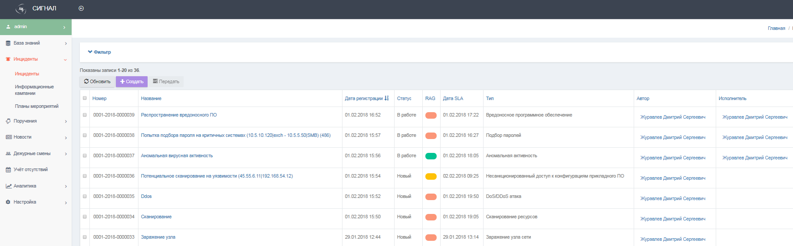
Task: Click the Дежурные смены people icon
Action: point(8,154)
